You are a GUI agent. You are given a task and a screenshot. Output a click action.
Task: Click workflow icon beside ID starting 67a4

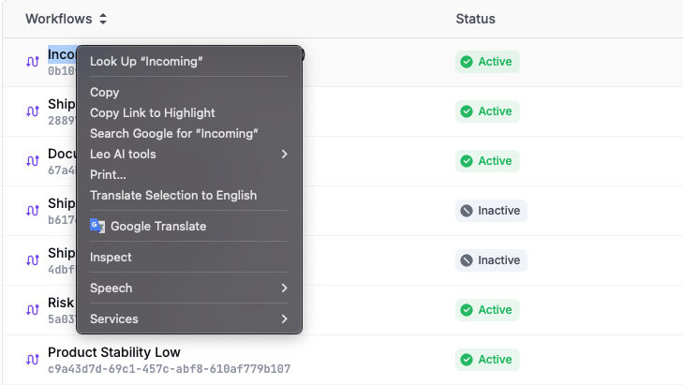click(x=33, y=161)
